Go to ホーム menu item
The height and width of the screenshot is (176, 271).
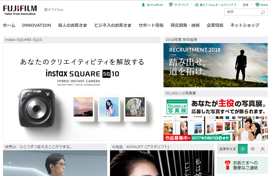point(9,25)
